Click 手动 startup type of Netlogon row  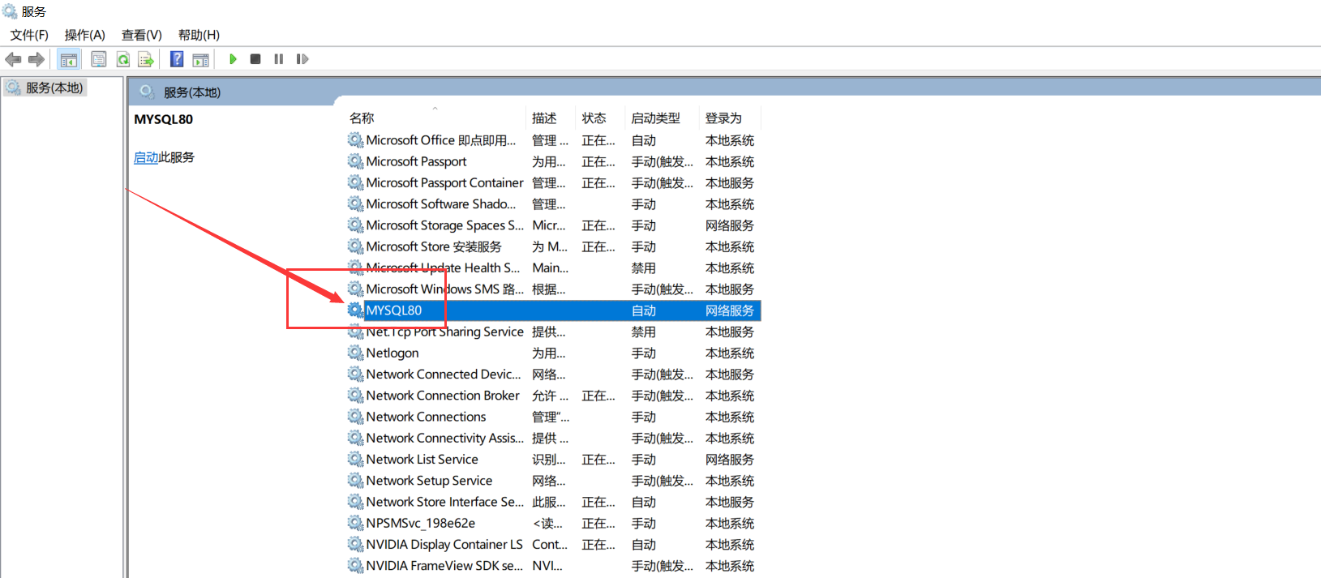click(644, 353)
